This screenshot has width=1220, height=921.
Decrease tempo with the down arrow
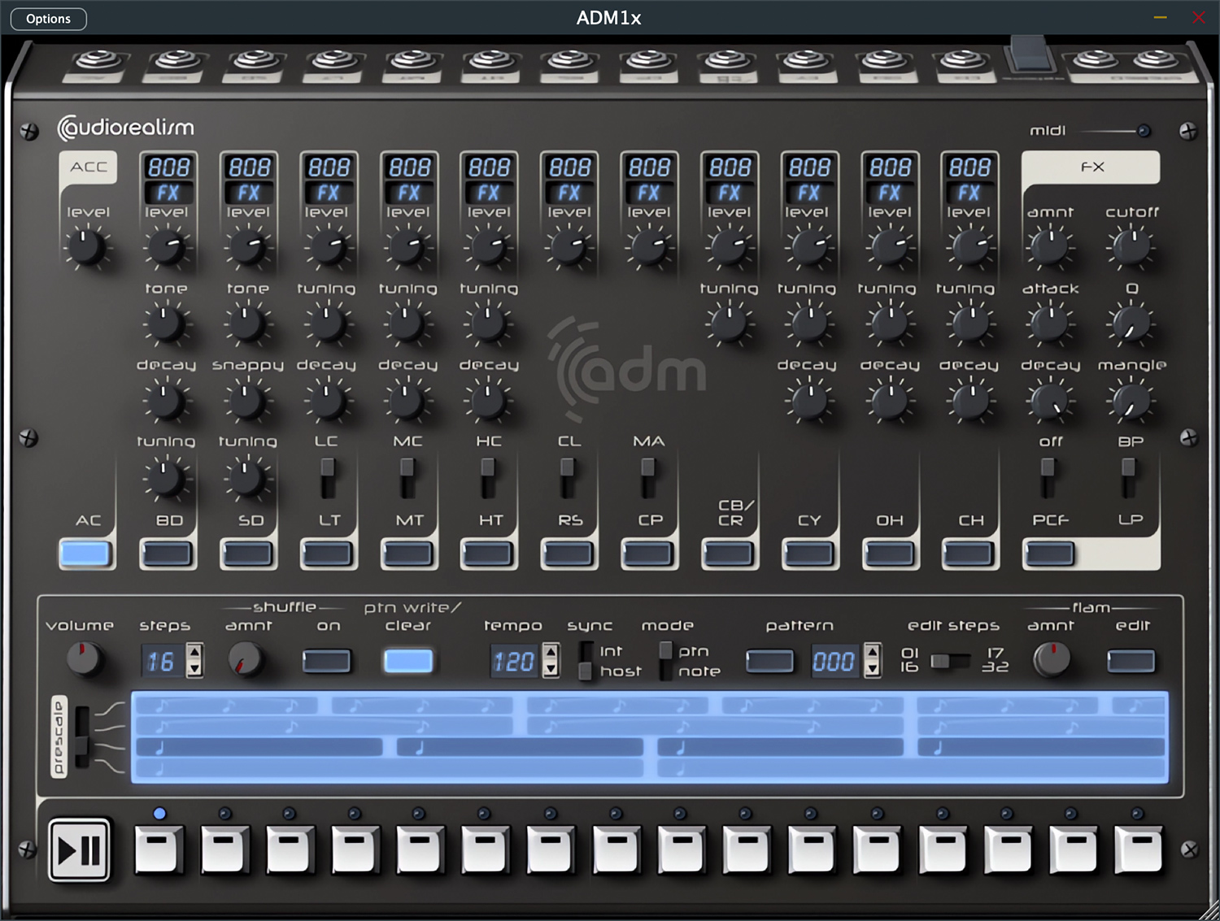point(551,670)
